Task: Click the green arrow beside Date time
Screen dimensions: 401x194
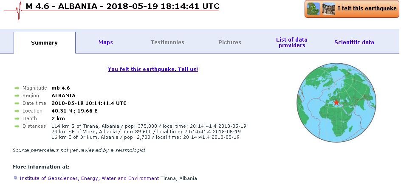Action: [x=17, y=103]
